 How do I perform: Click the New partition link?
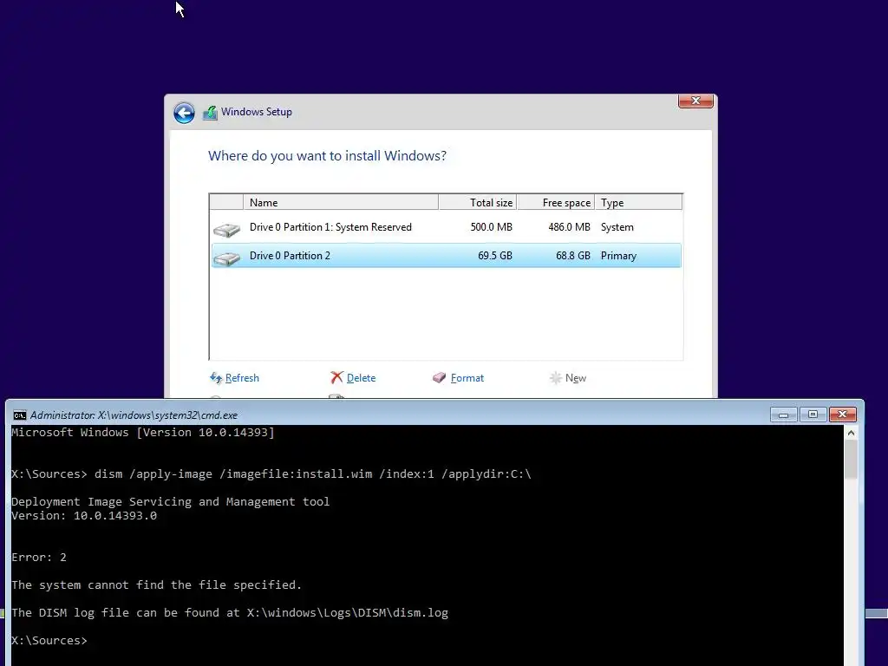tap(576, 378)
